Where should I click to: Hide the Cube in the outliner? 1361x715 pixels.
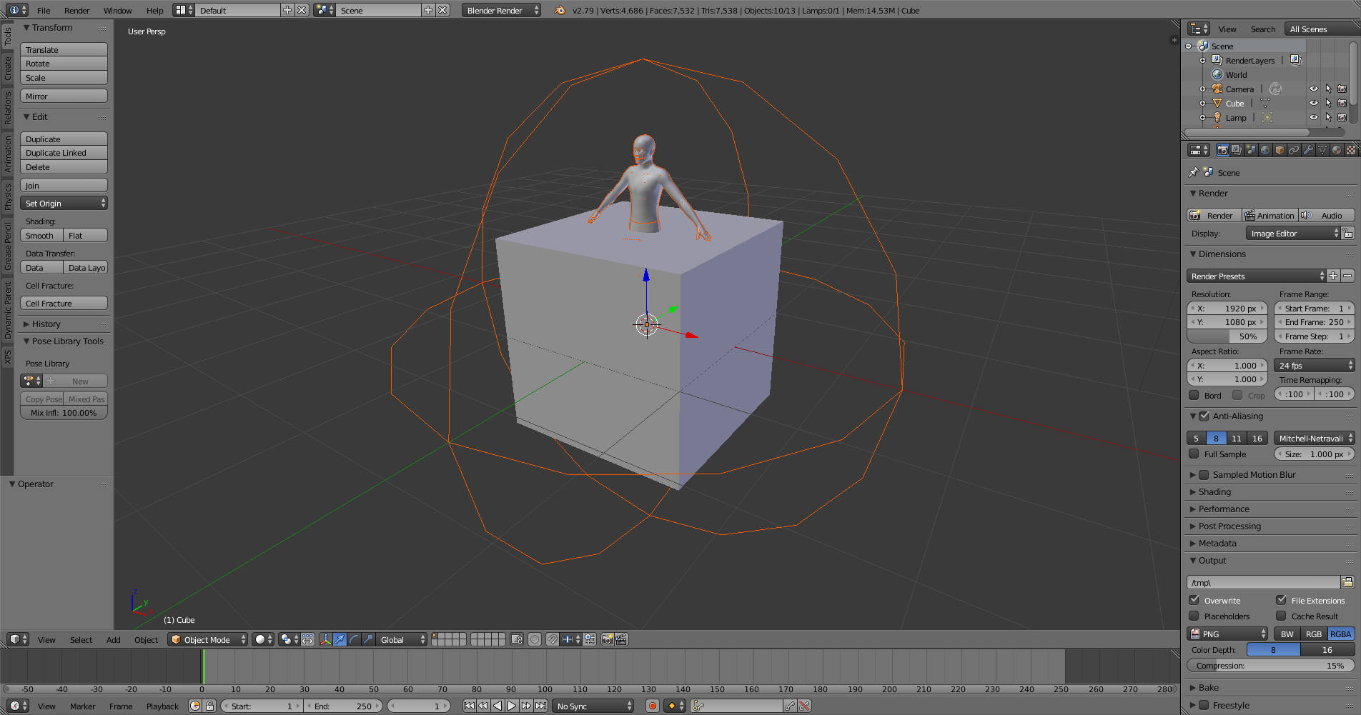(1313, 103)
